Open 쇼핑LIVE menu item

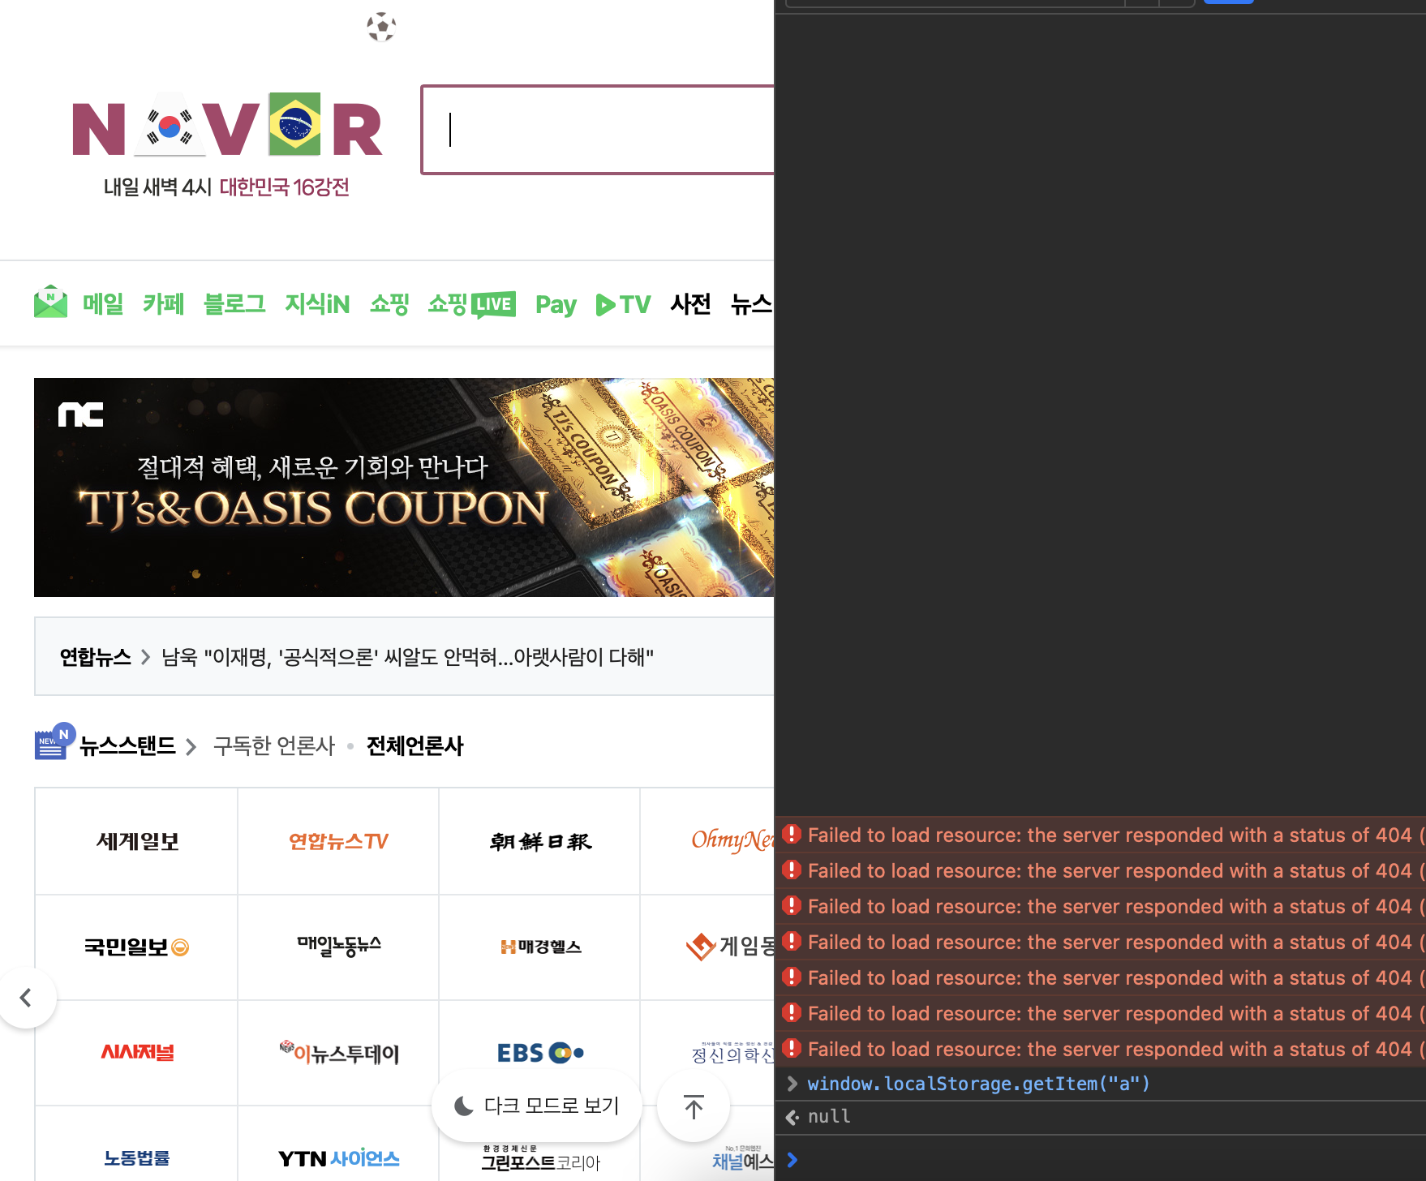click(472, 304)
